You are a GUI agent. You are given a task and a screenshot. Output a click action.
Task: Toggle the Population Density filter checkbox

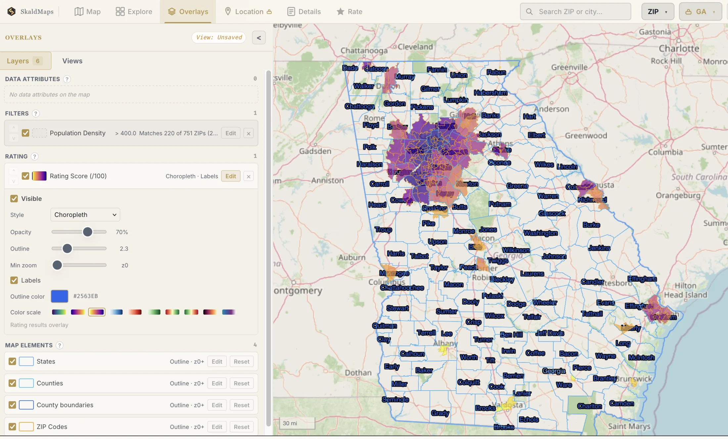[x=25, y=133]
